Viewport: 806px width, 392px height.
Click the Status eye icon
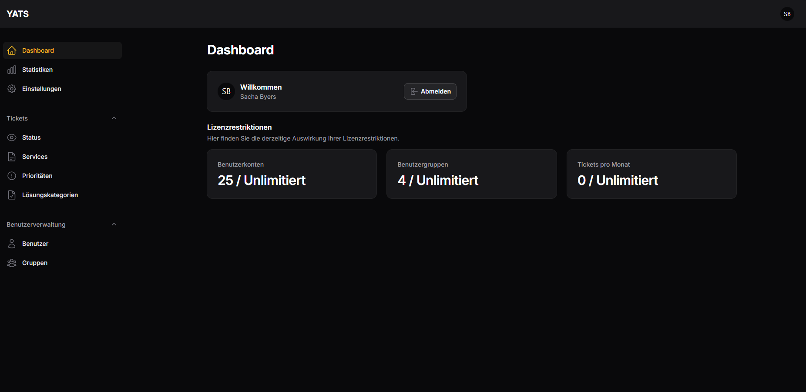pos(11,137)
